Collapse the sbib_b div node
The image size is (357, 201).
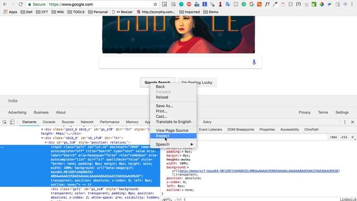[x=42, y=138]
